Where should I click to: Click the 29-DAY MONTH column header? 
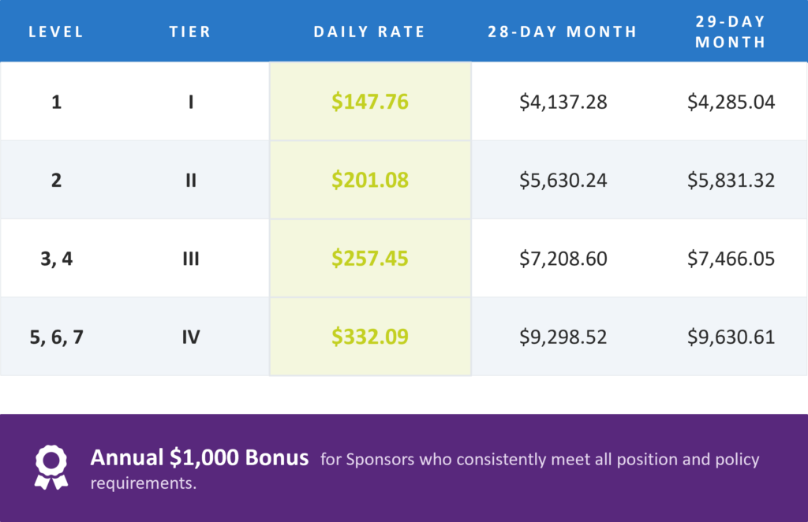pos(730,32)
